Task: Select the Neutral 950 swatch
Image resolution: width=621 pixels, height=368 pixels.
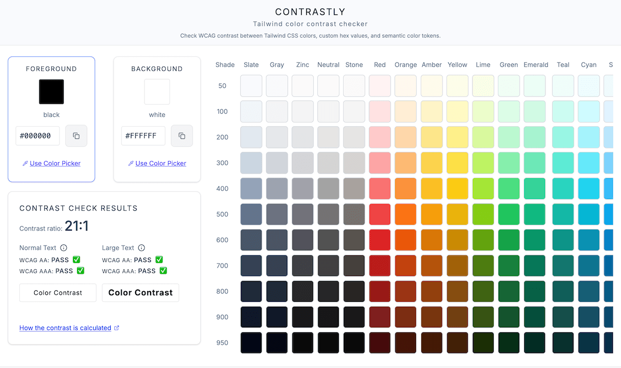Action: tap(328, 343)
